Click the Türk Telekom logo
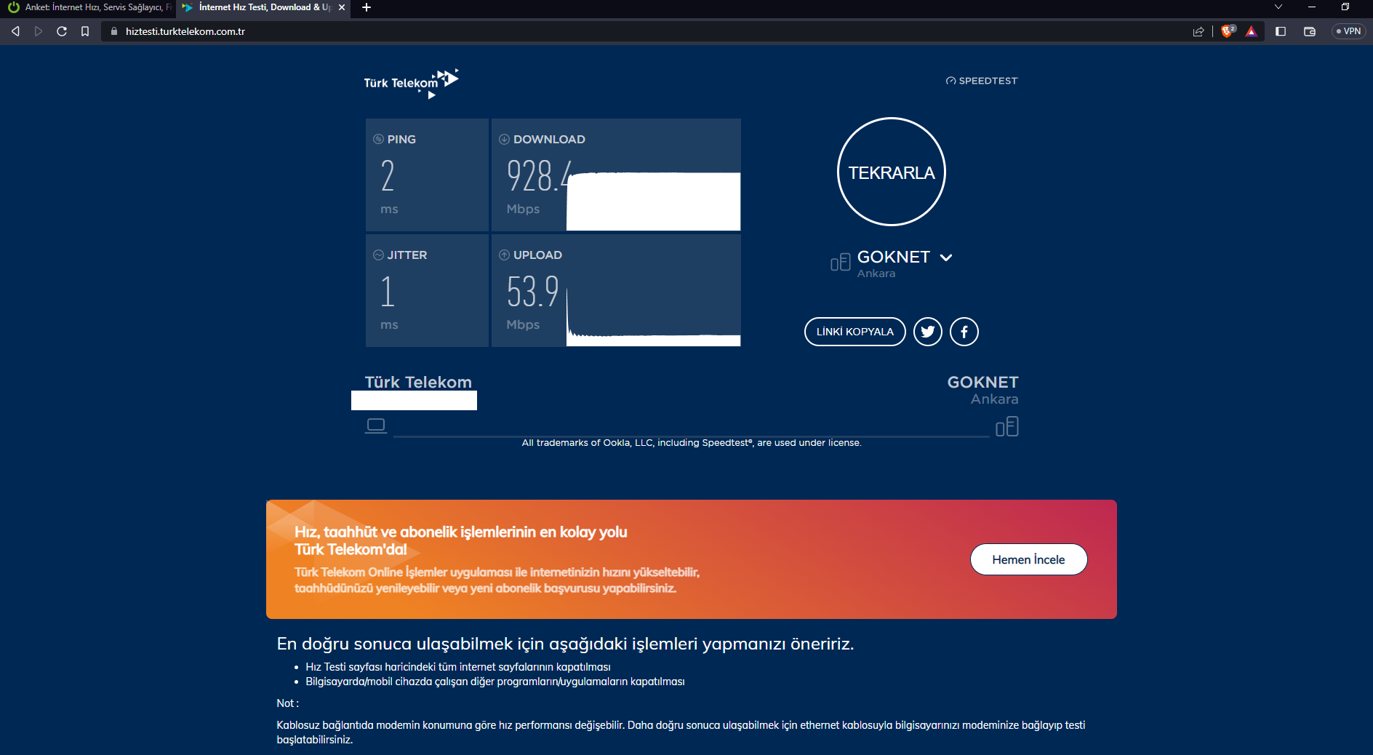The width and height of the screenshot is (1373, 755). pos(411,83)
